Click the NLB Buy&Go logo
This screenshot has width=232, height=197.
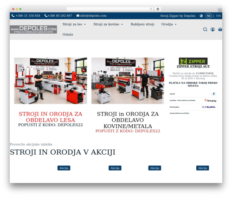pos(209,107)
